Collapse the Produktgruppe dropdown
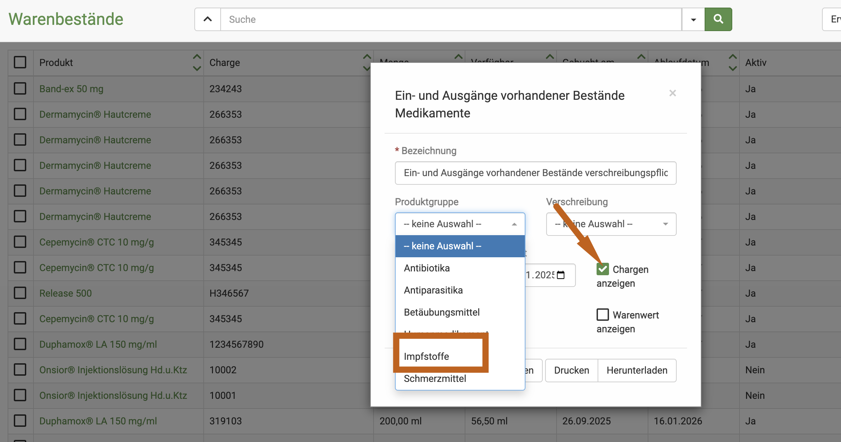The height and width of the screenshot is (442, 841). 460,224
